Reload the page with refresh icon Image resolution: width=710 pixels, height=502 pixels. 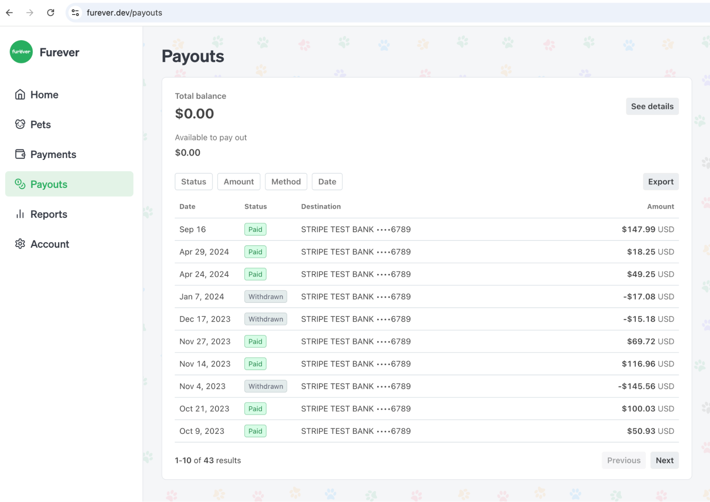pos(50,13)
